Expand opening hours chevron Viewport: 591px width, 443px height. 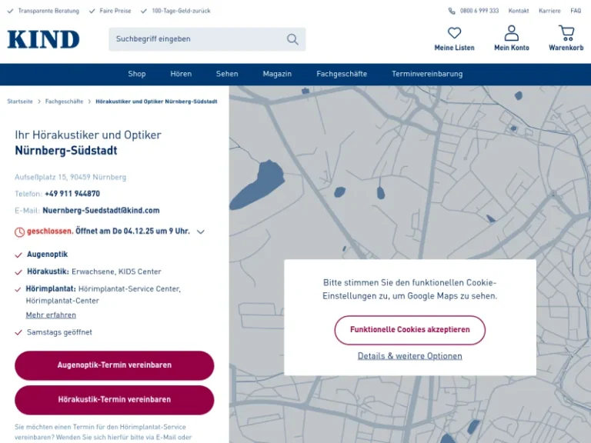pyautogui.click(x=201, y=231)
